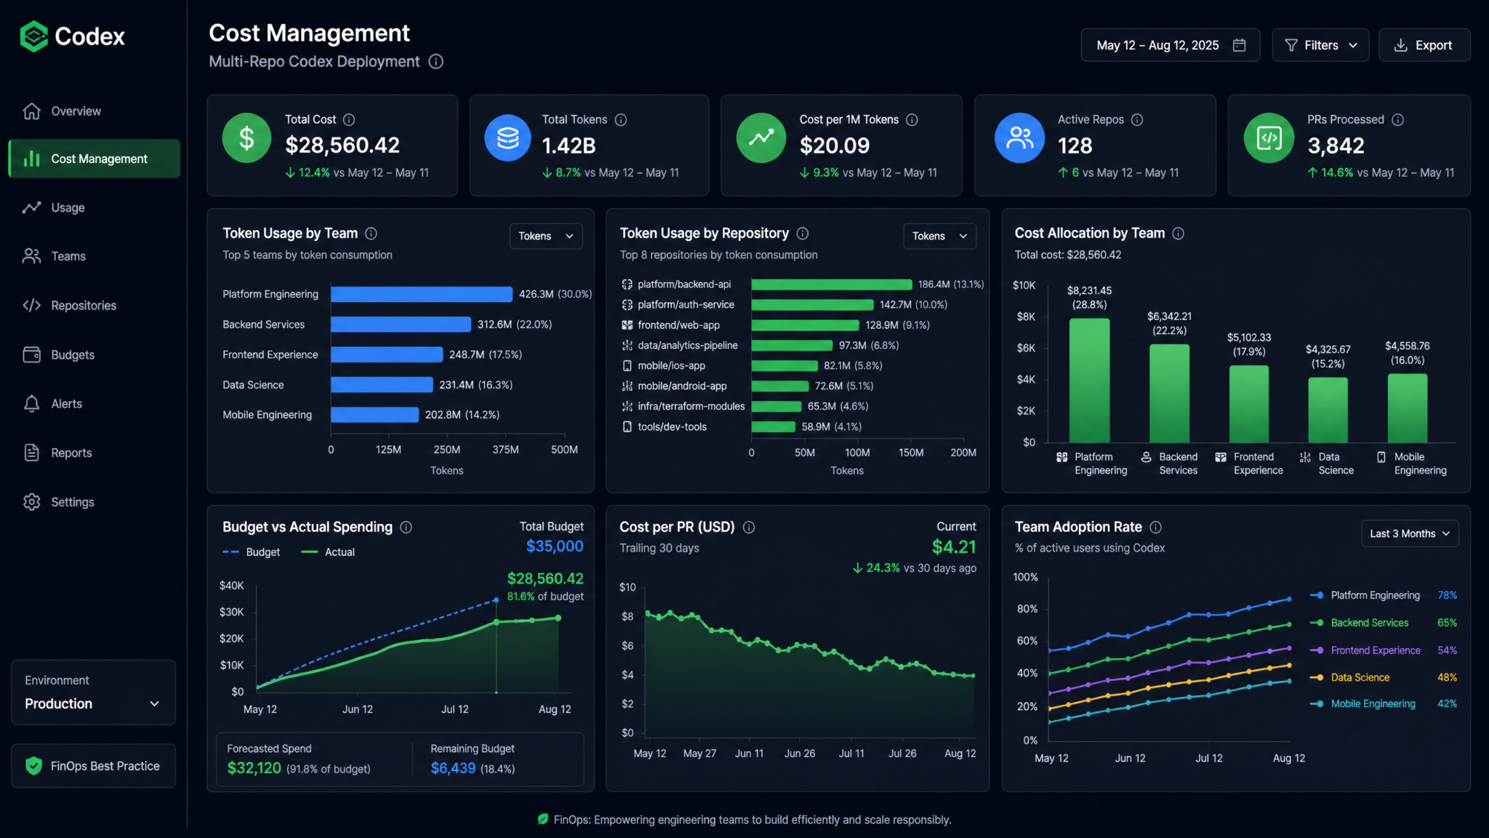Click the frontend/web-app repository icon
The height and width of the screenshot is (838, 1489).
pos(627,325)
